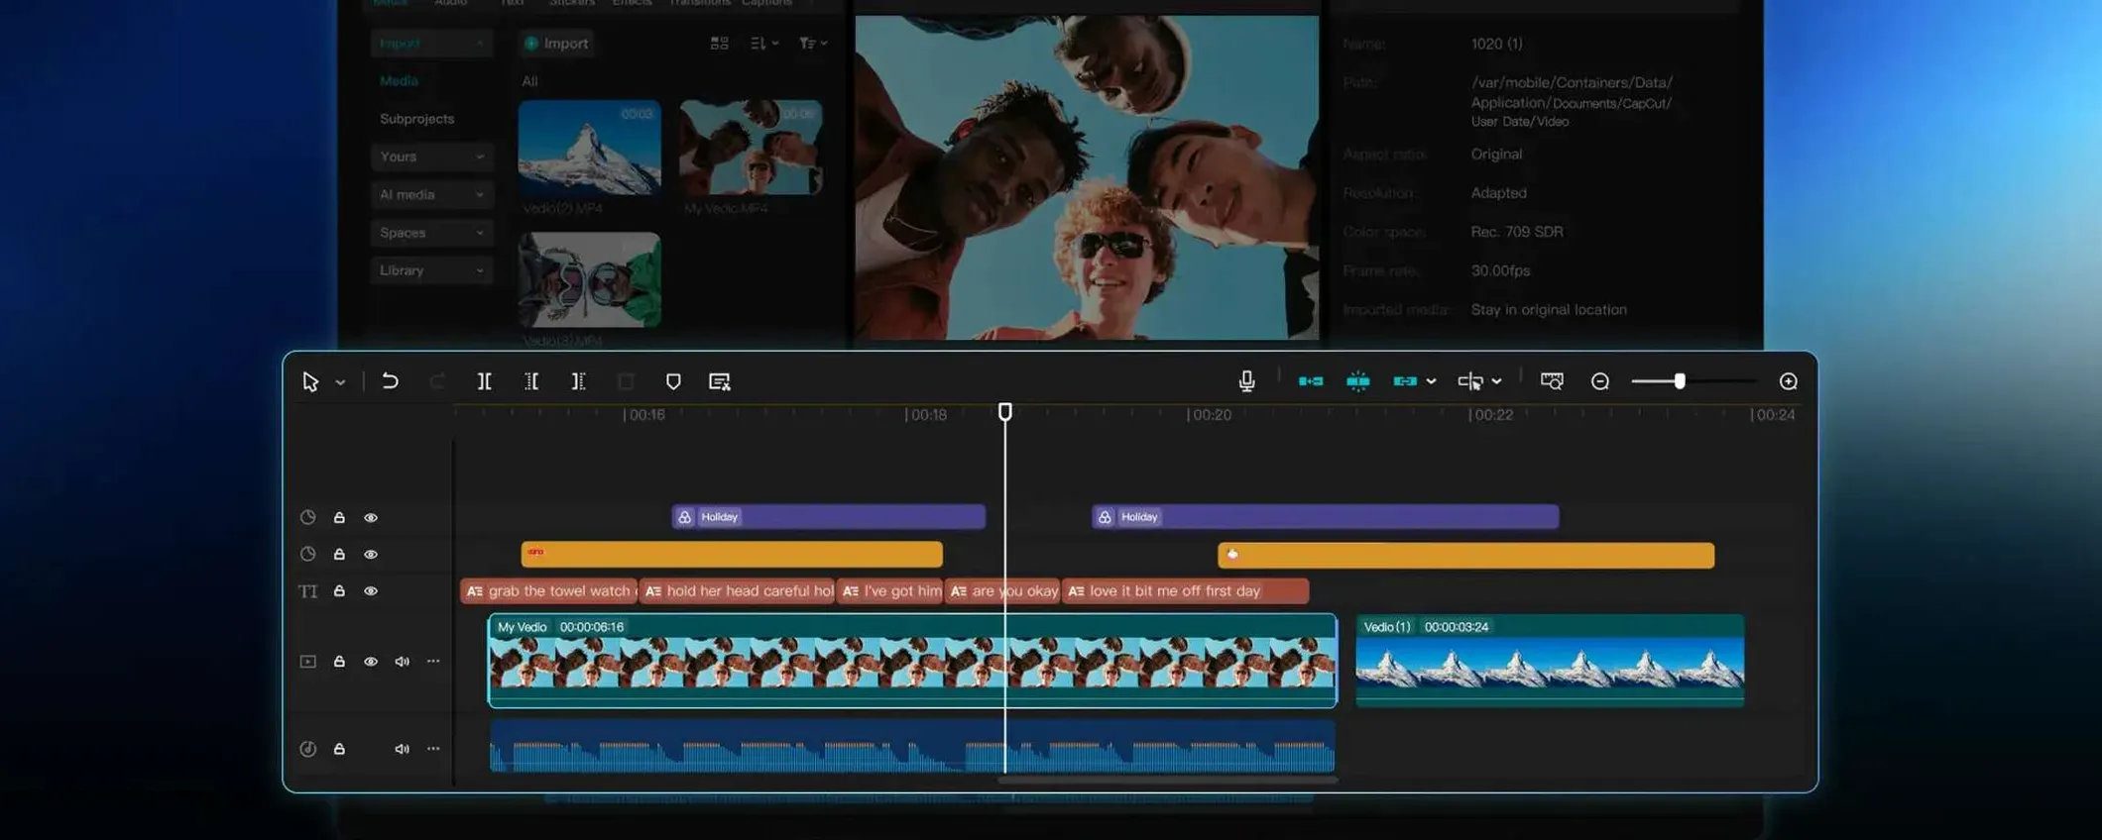Screen dimensions: 2102x840
Task: Hide the first Holiday effect track
Action: (x=371, y=518)
